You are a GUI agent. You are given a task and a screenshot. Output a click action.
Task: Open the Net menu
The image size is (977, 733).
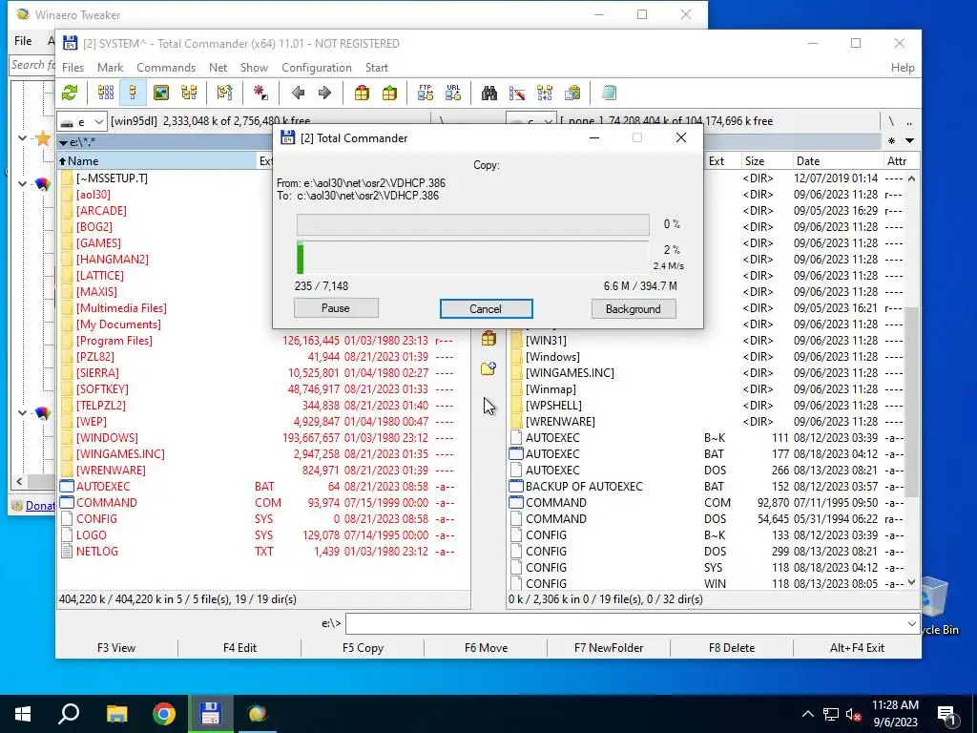(x=218, y=68)
